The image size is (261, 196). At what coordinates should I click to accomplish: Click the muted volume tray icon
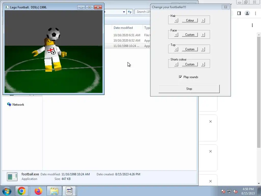(x=235, y=191)
